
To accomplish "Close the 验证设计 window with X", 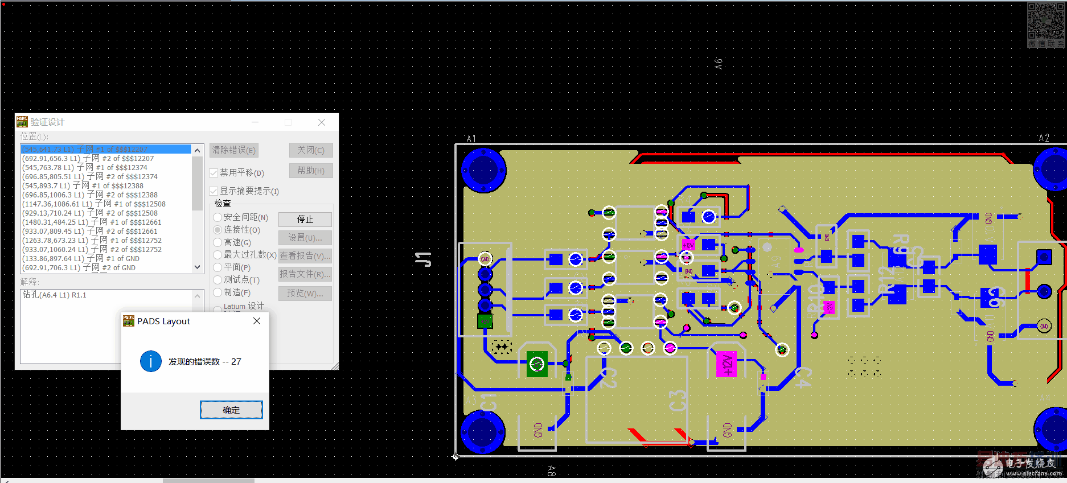I will click(x=322, y=122).
